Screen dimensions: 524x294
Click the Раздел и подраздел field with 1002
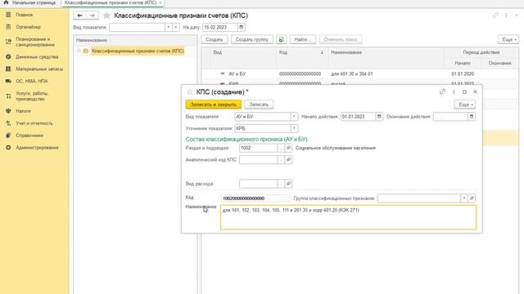(x=258, y=148)
